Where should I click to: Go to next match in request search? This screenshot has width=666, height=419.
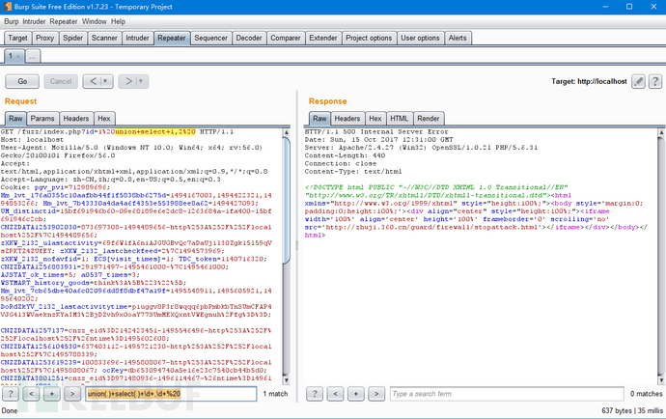[x=72, y=394]
